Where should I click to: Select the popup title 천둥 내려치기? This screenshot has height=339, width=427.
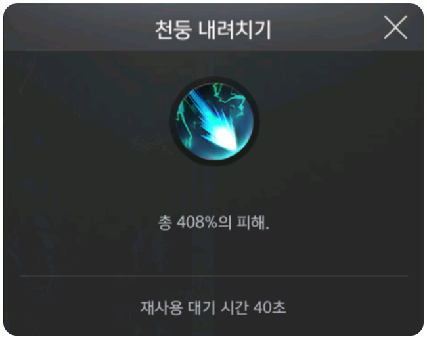tap(213, 30)
